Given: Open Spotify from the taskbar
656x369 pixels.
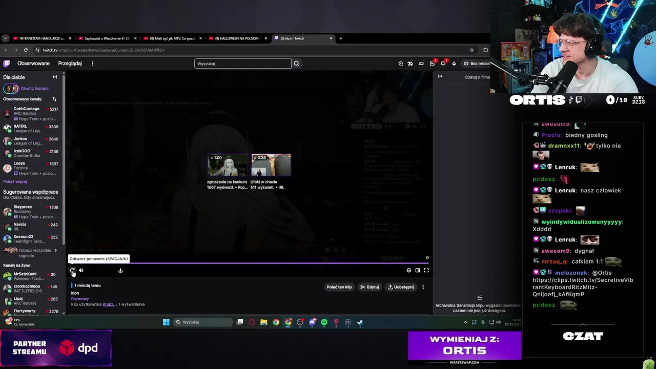Looking at the screenshot, I should point(324,322).
